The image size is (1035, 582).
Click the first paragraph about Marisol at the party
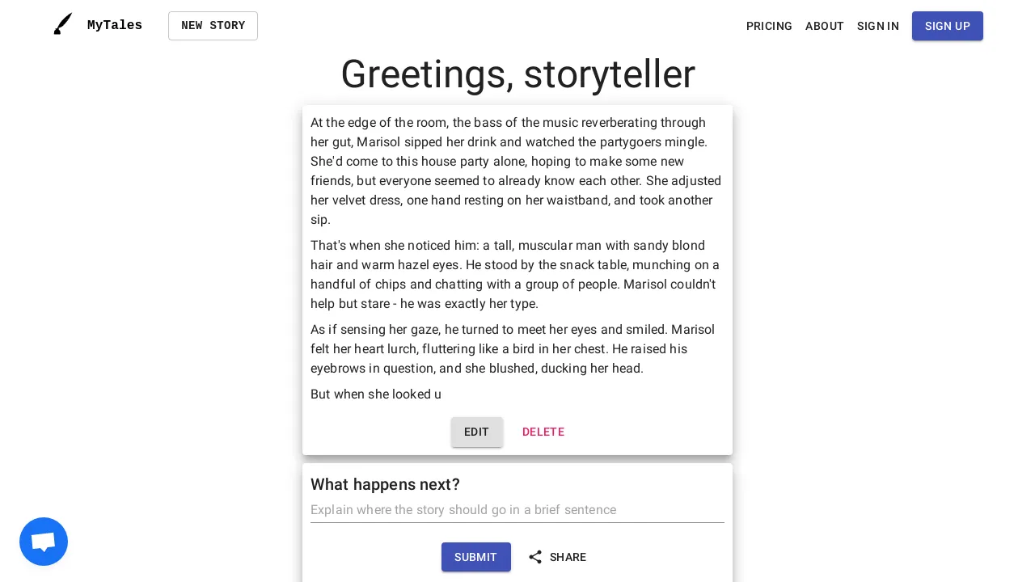(516, 171)
